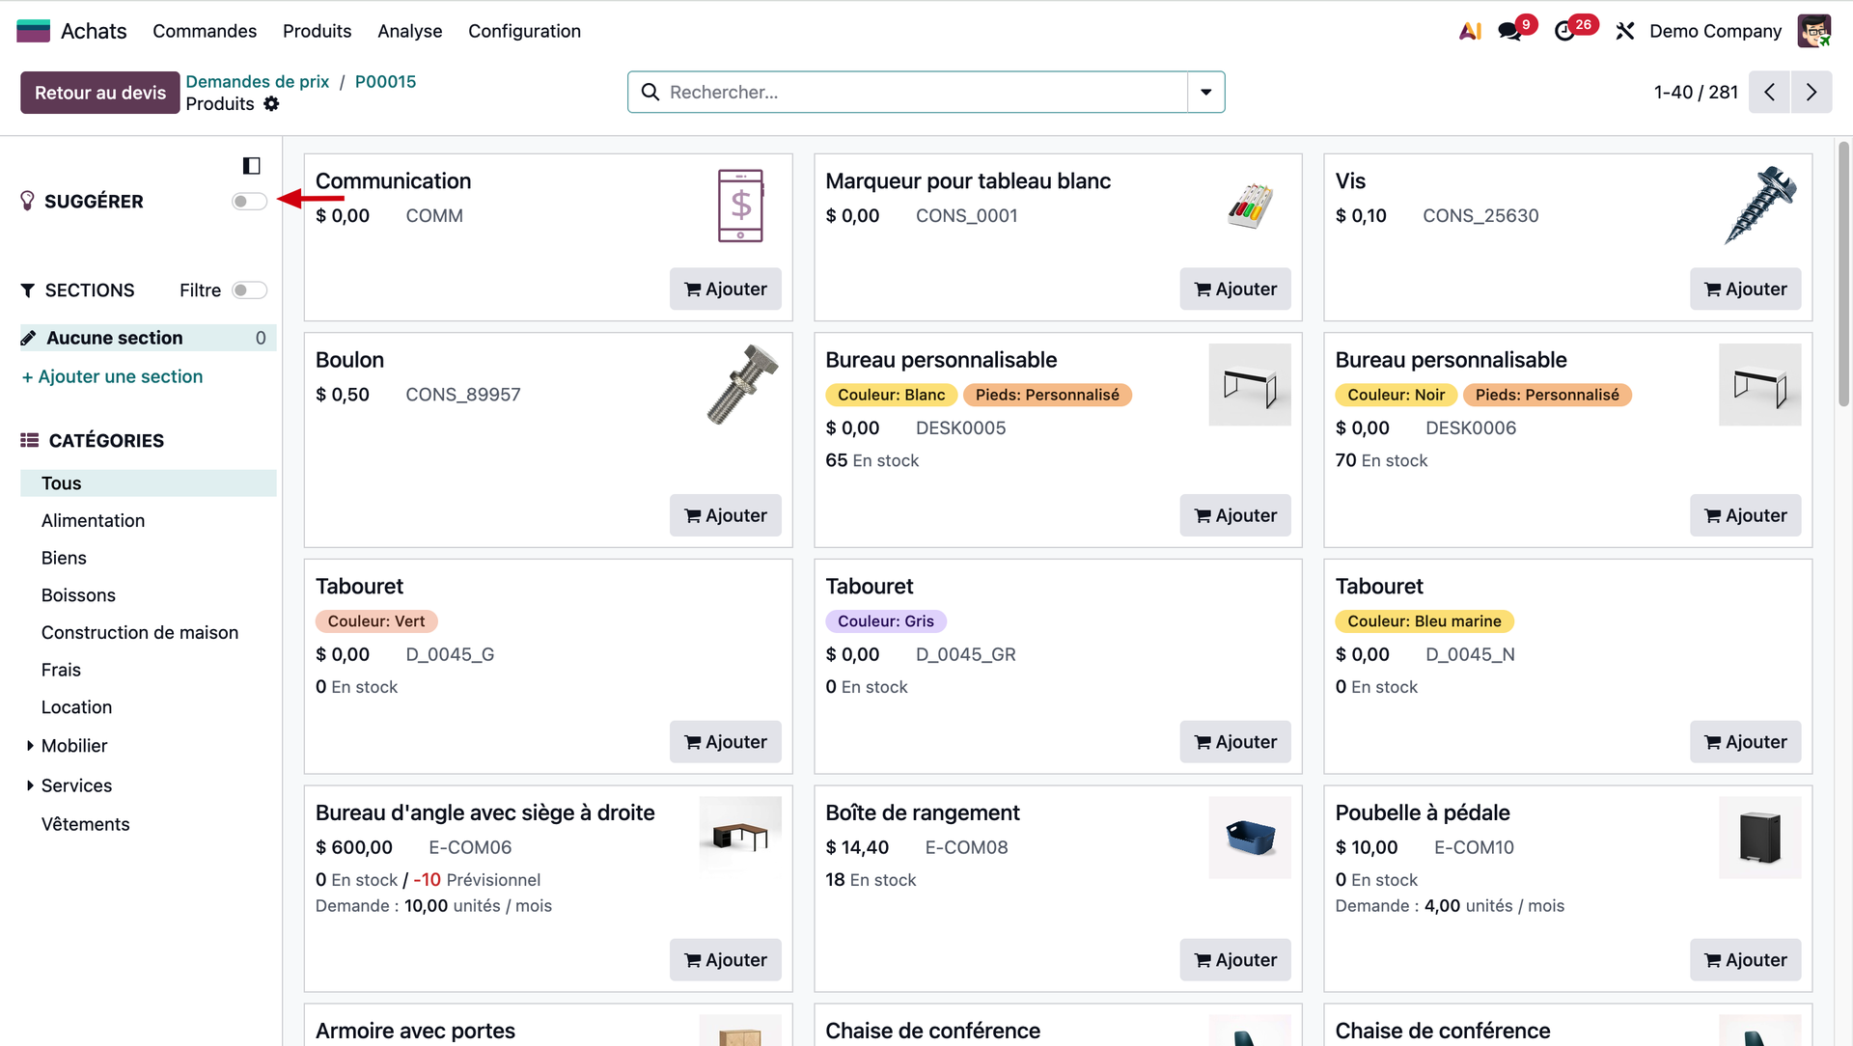The image size is (1853, 1046).
Task: Expand the Services category
Action: click(x=30, y=785)
